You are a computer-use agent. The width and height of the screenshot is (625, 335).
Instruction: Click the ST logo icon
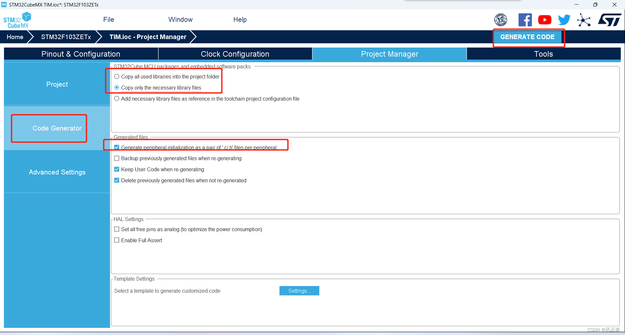(609, 20)
